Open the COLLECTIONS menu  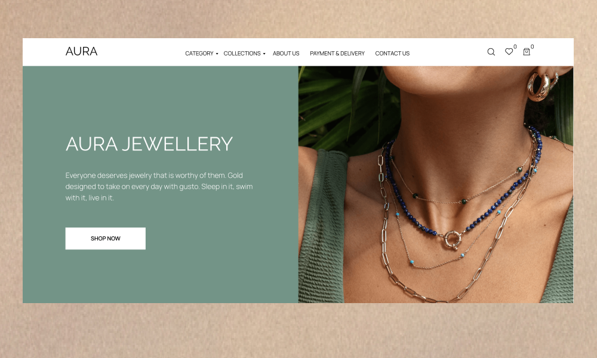242,54
